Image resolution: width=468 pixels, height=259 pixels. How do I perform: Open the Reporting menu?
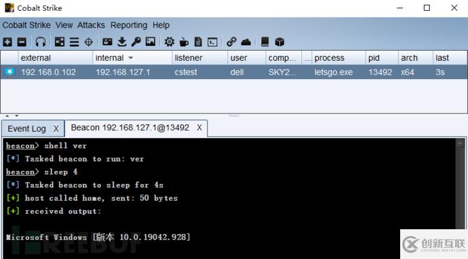click(x=129, y=25)
